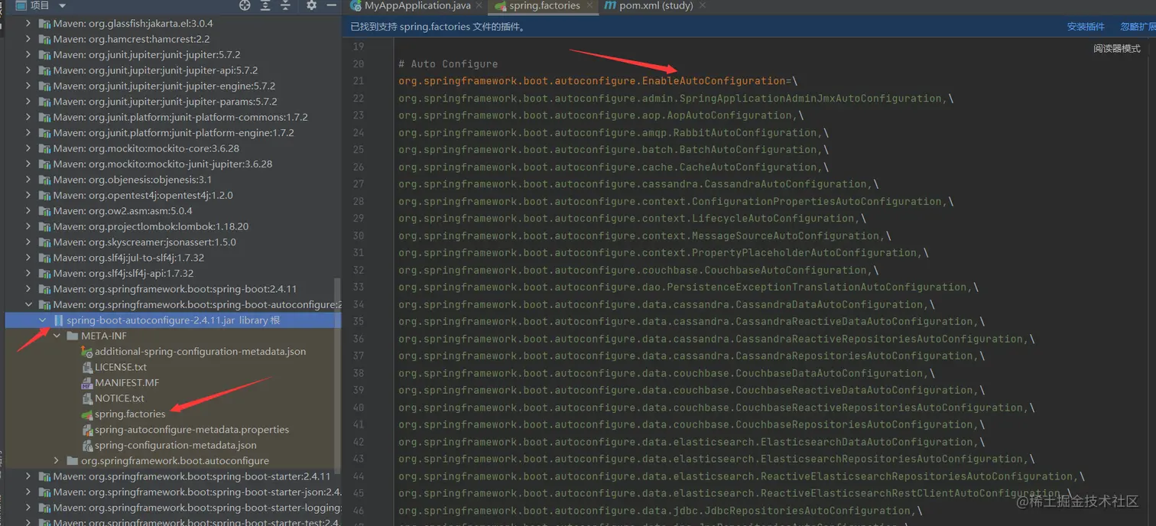Click the MyAppApplication.java tab class icon

click(356, 5)
